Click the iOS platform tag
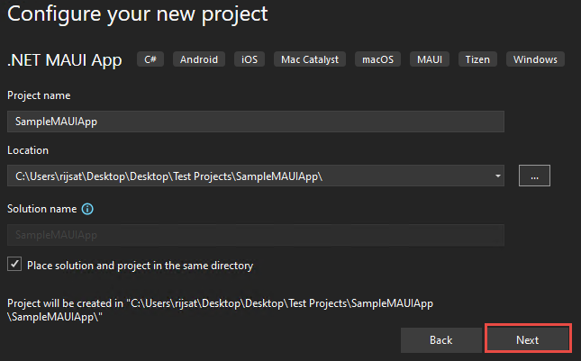 (250, 59)
